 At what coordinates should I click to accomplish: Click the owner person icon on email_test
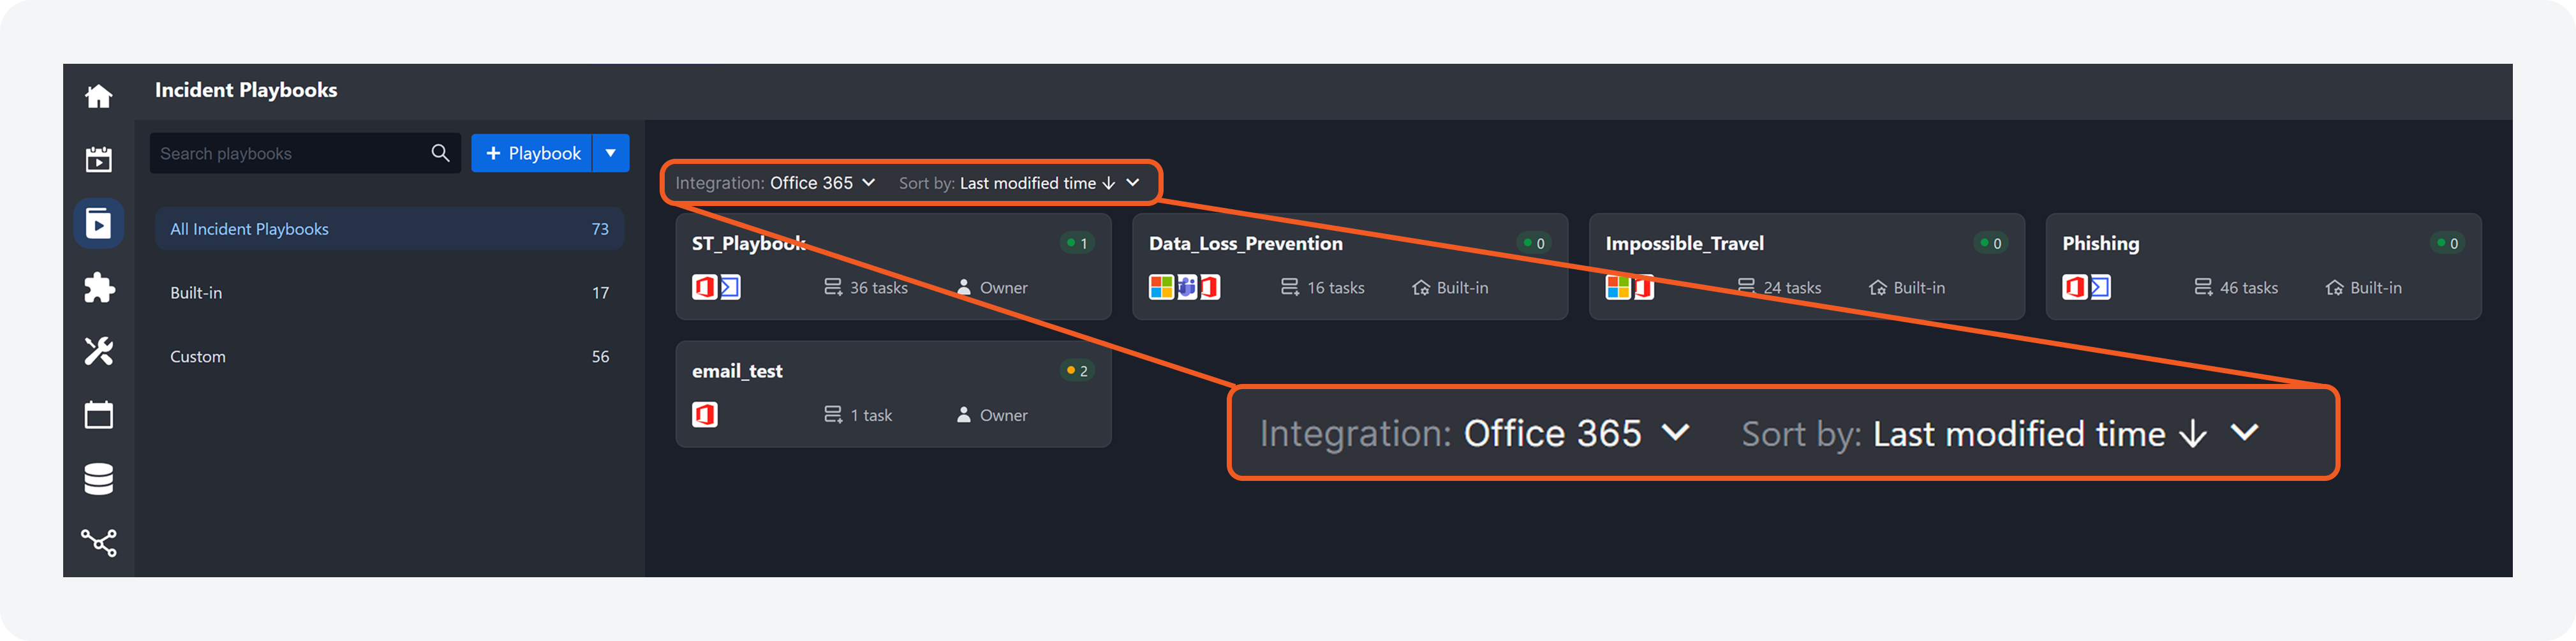point(964,415)
